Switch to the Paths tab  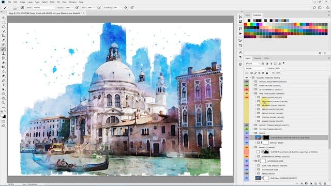click(x=267, y=58)
